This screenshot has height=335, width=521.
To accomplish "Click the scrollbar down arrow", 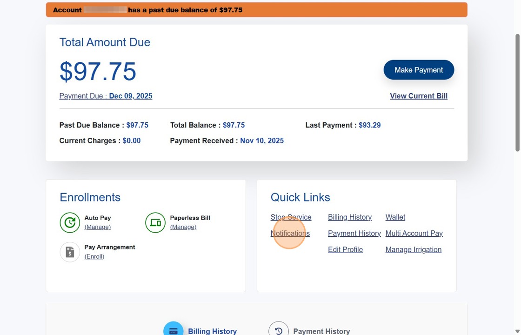I will coord(517,331).
